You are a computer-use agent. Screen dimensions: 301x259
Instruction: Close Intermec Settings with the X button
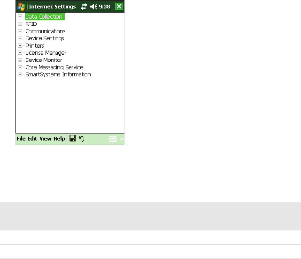[119, 6]
